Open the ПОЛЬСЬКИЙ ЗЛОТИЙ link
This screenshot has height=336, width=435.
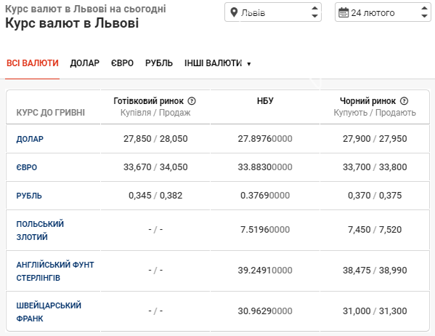pos(40,231)
